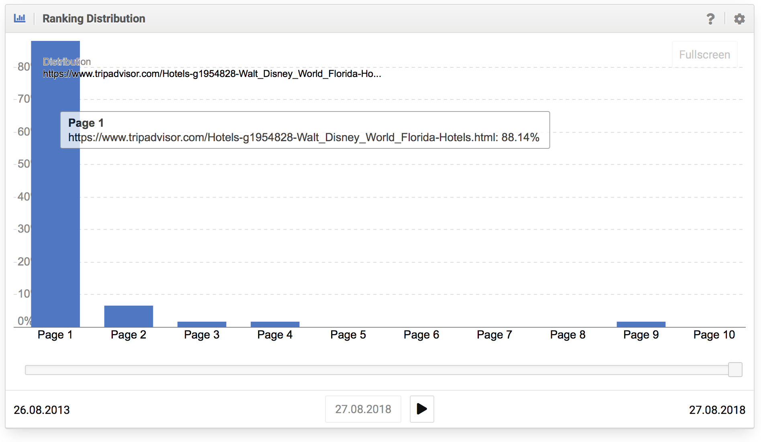
Task: Click the Distribution legend heading
Action: point(67,62)
